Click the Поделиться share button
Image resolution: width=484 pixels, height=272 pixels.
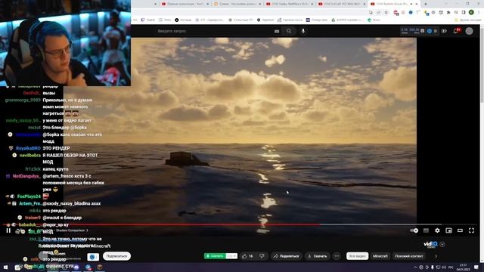coord(286,256)
